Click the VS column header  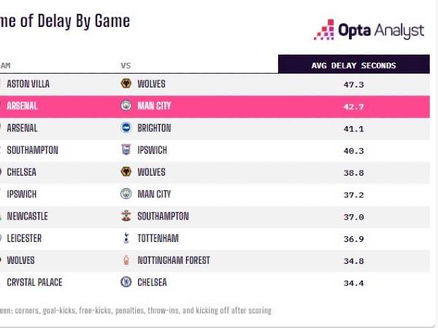(126, 66)
